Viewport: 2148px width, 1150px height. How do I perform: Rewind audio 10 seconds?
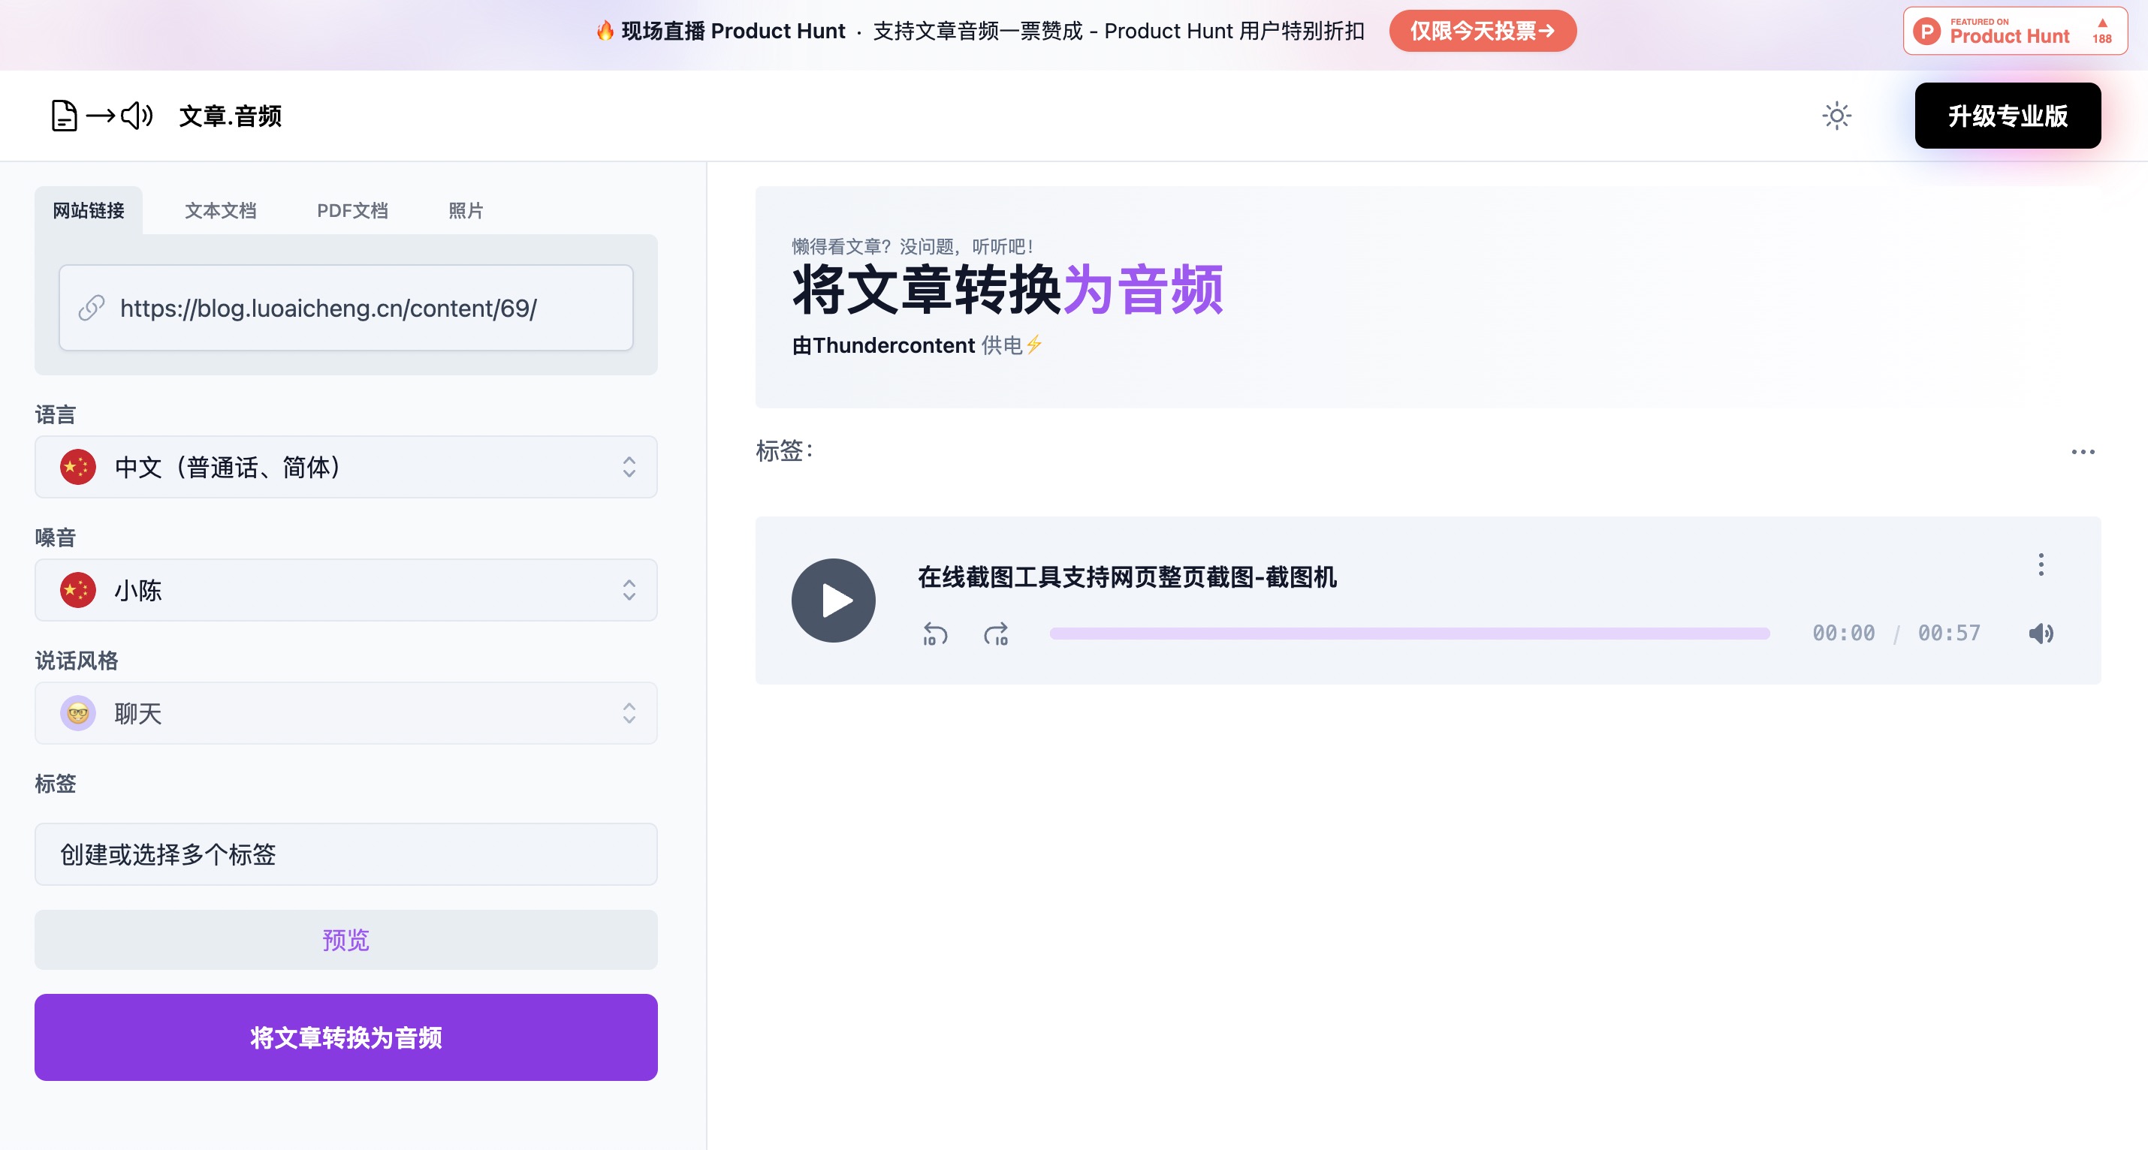tap(935, 634)
